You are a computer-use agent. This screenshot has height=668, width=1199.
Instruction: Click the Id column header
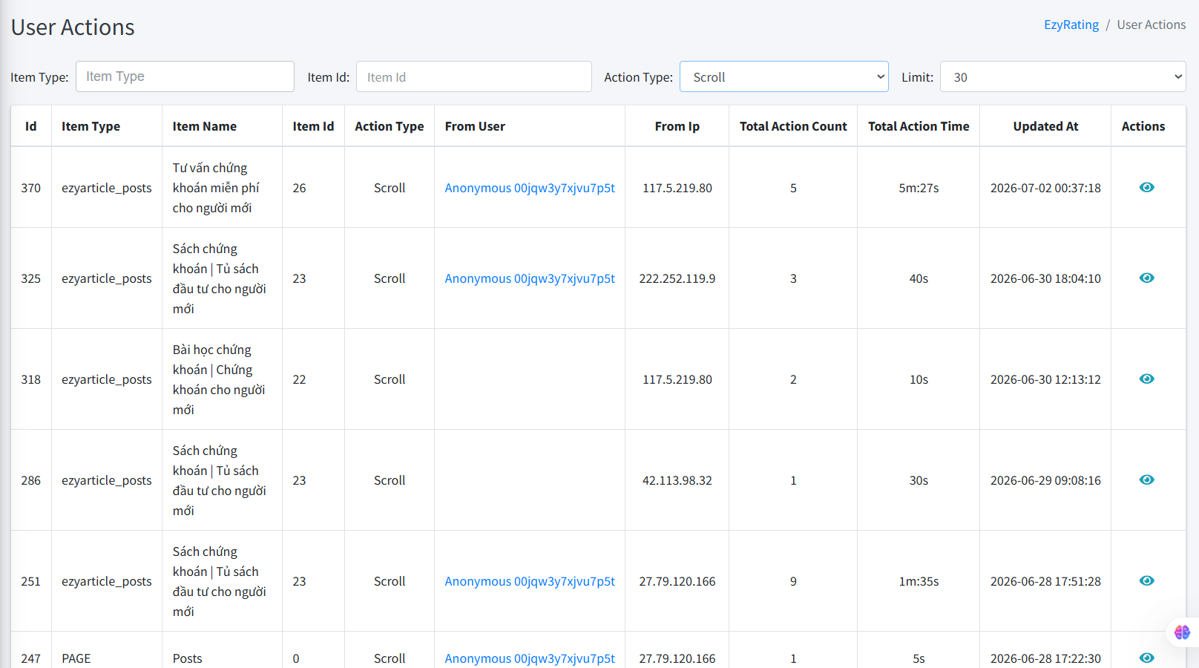pyautogui.click(x=30, y=126)
